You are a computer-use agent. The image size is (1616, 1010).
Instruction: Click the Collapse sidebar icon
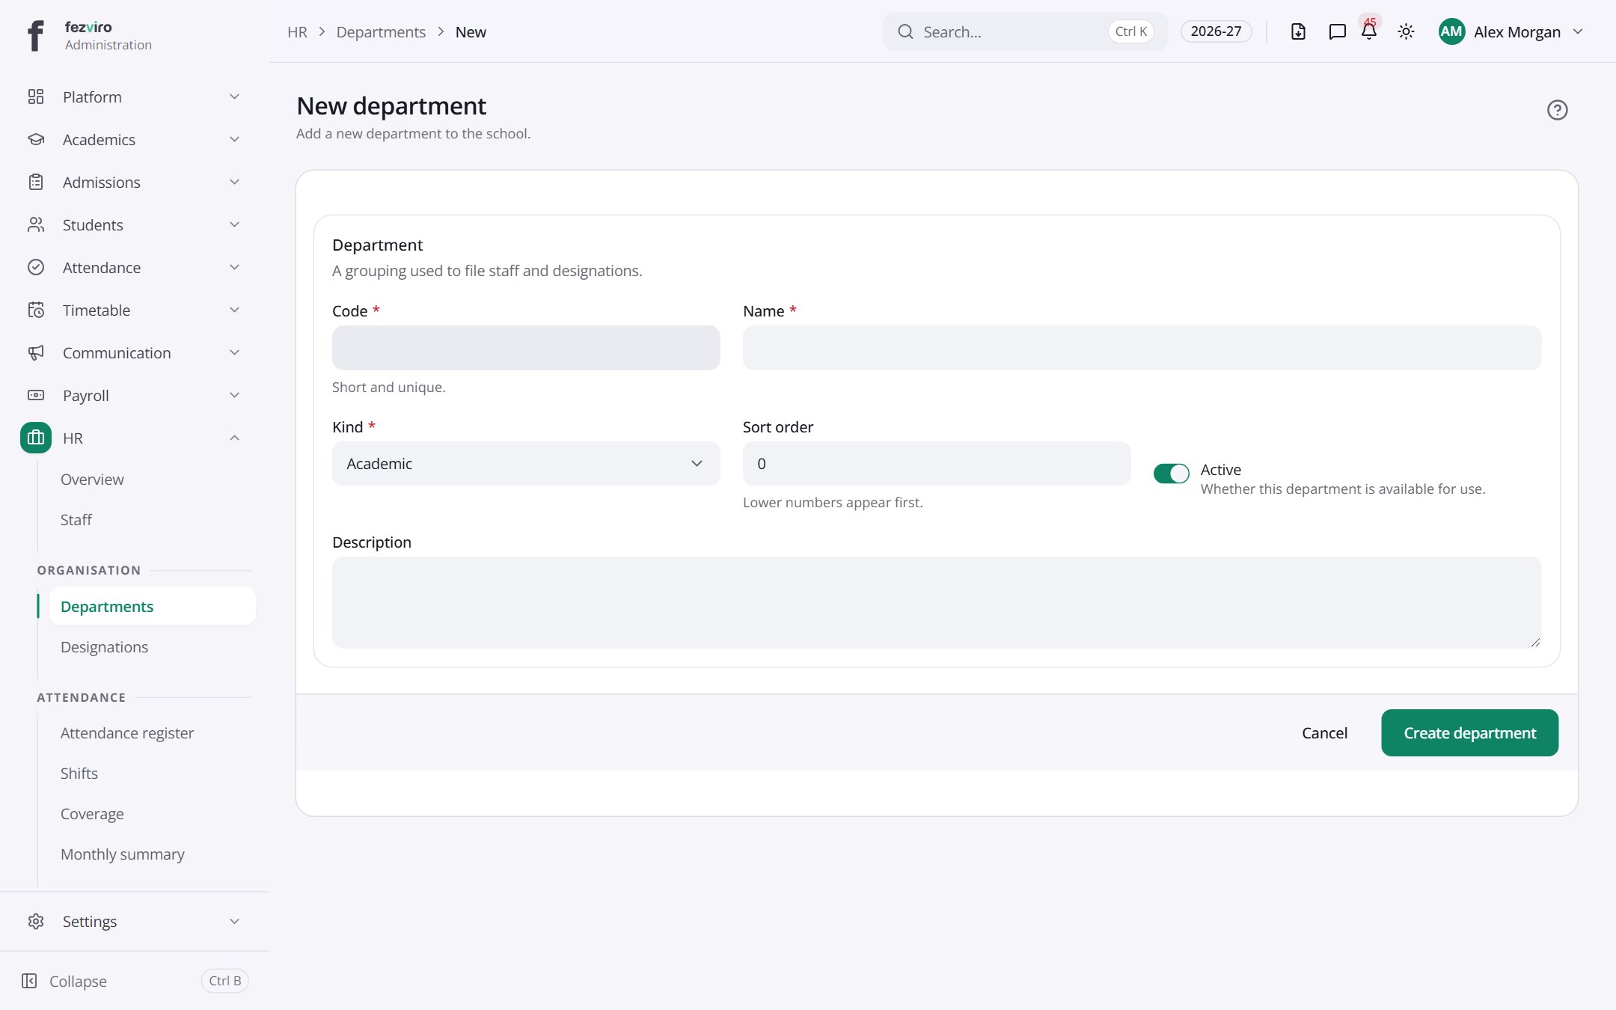pyautogui.click(x=29, y=981)
